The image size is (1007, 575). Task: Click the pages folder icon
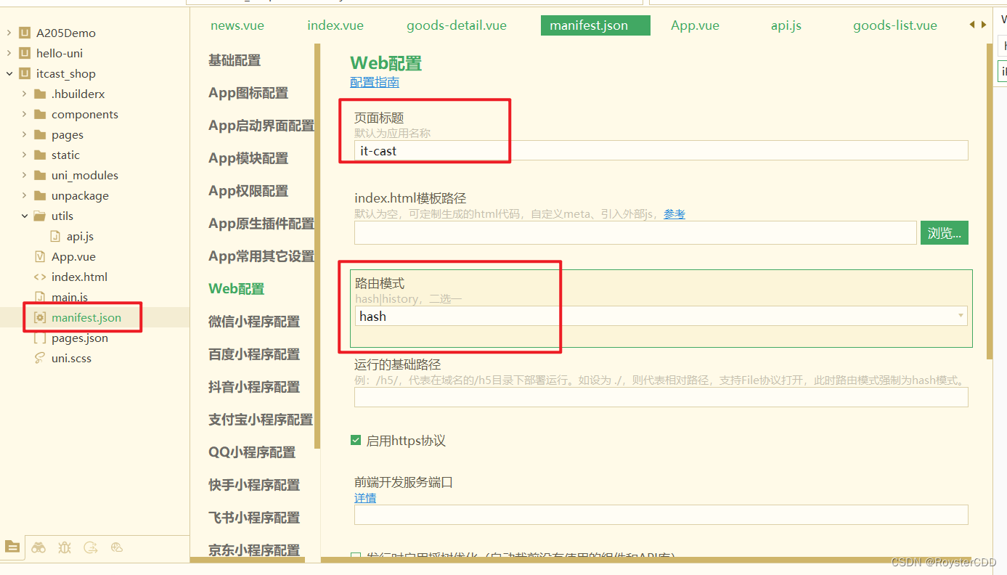click(40, 134)
